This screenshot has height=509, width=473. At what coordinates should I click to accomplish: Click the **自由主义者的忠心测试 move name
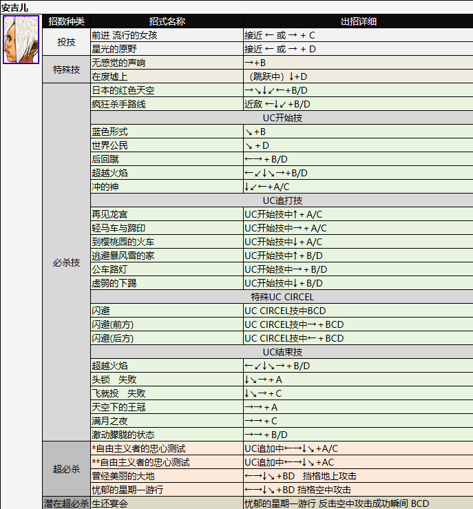(140, 462)
